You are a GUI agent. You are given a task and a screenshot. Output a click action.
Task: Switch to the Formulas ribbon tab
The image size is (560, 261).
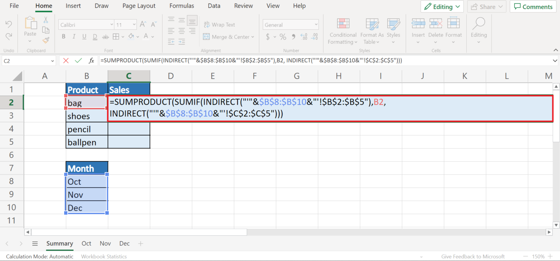[182, 6]
